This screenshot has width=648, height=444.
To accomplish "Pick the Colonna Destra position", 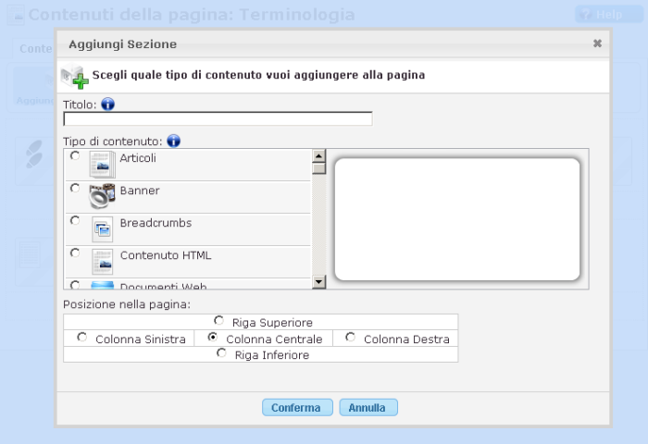I will click(x=350, y=338).
